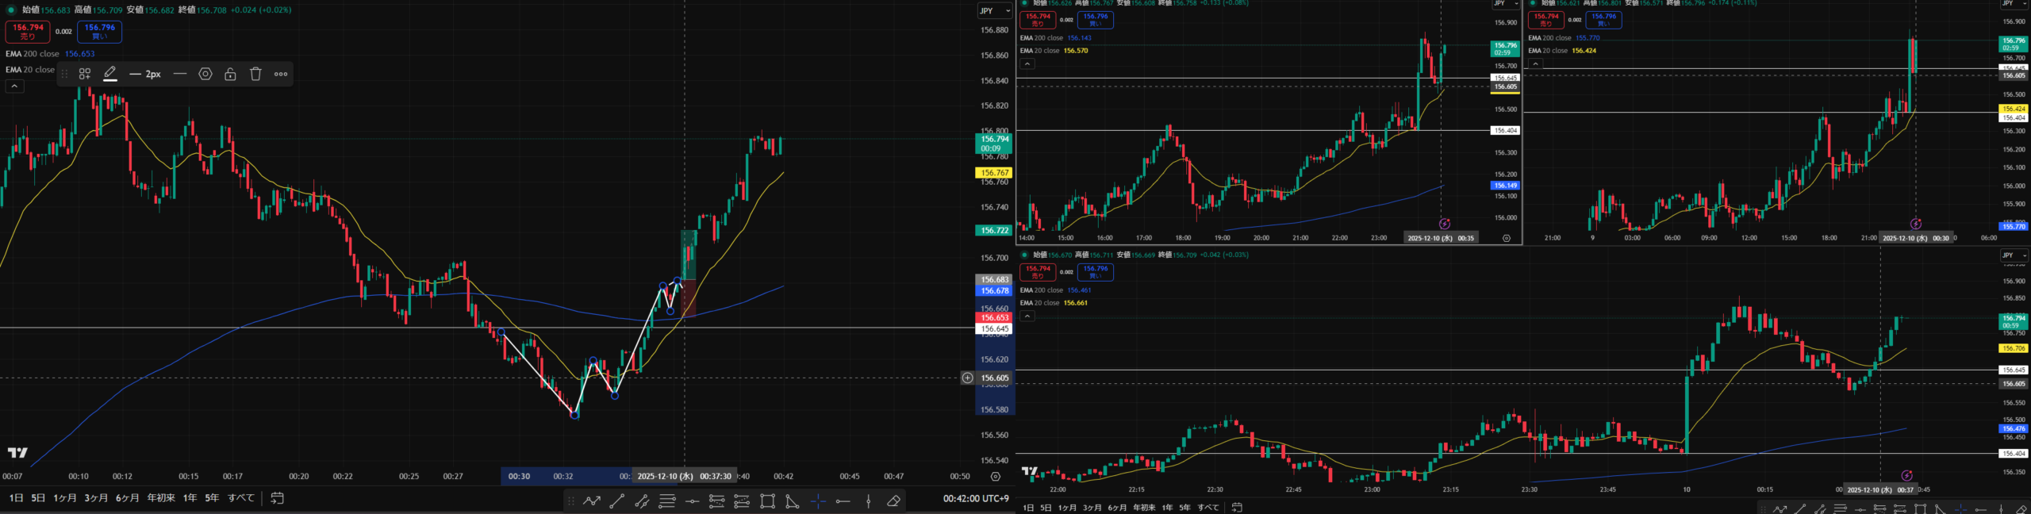Toggle EMA 200 close indicator in left chart
This screenshot has height=514, width=2031.
(33, 54)
